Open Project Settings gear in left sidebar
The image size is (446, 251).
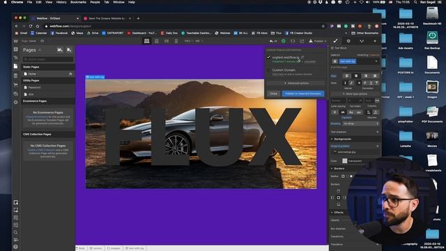point(16,102)
